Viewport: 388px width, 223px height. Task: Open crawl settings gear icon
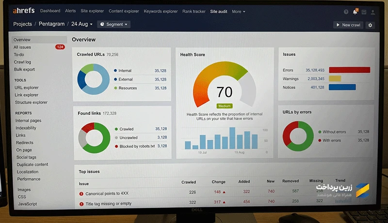371,25
